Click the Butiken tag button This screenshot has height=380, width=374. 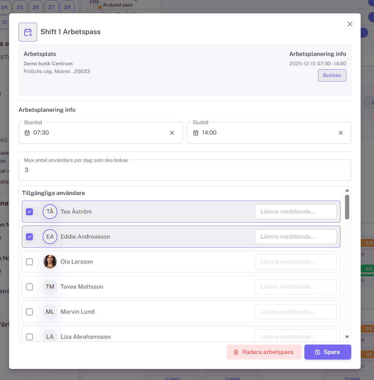click(332, 75)
